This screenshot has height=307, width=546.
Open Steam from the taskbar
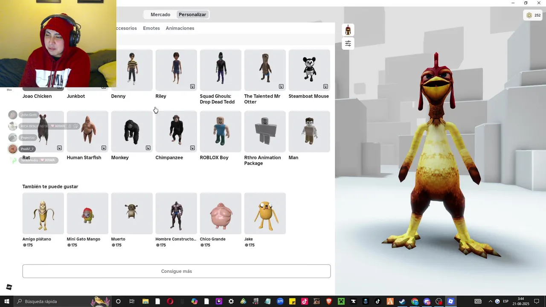pyautogui.click(x=402, y=301)
